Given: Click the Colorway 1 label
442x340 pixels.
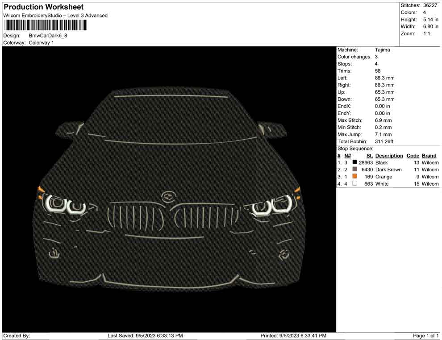Looking at the screenshot, I should click(x=41, y=43).
